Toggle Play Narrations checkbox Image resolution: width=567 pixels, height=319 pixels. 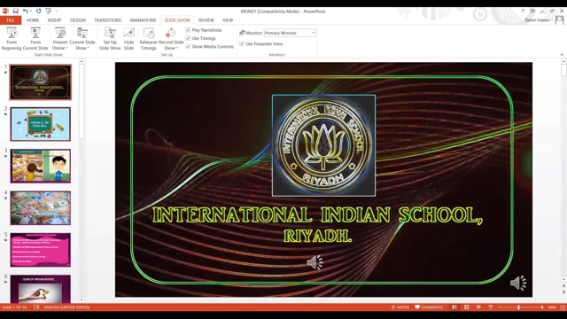188,30
